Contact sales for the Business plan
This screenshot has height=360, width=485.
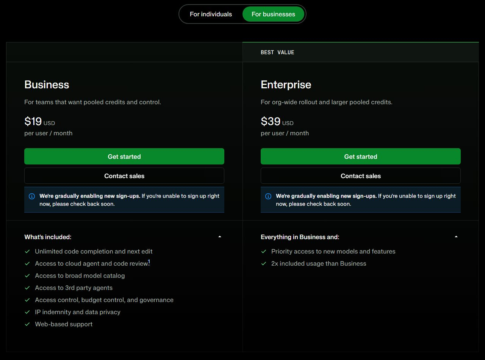point(124,176)
